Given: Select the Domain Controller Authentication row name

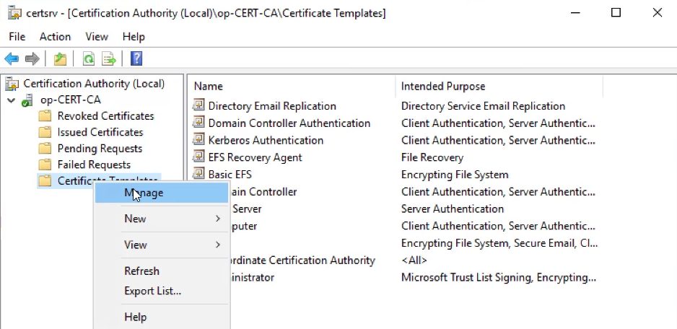Looking at the screenshot, I should (x=289, y=123).
